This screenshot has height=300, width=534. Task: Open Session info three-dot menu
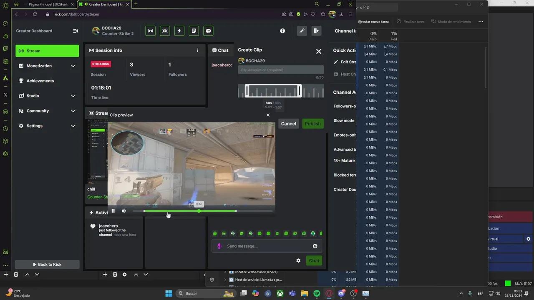[197, 50]
